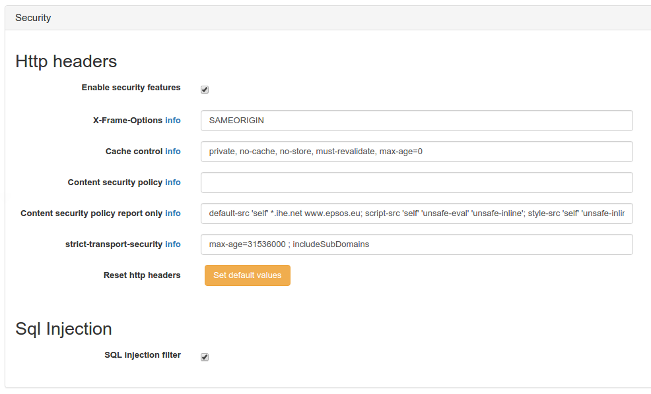Viewport: 651px width, 394px height.
Task: Focus the strict-transport-security max-age field
Action: (x=416, y=244)
